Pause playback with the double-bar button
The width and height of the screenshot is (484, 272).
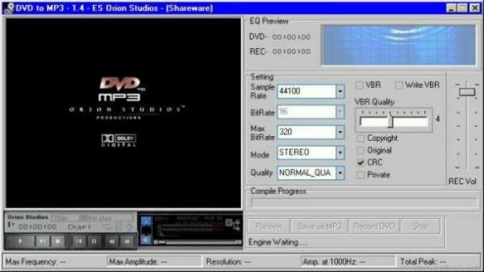point(94,241)
